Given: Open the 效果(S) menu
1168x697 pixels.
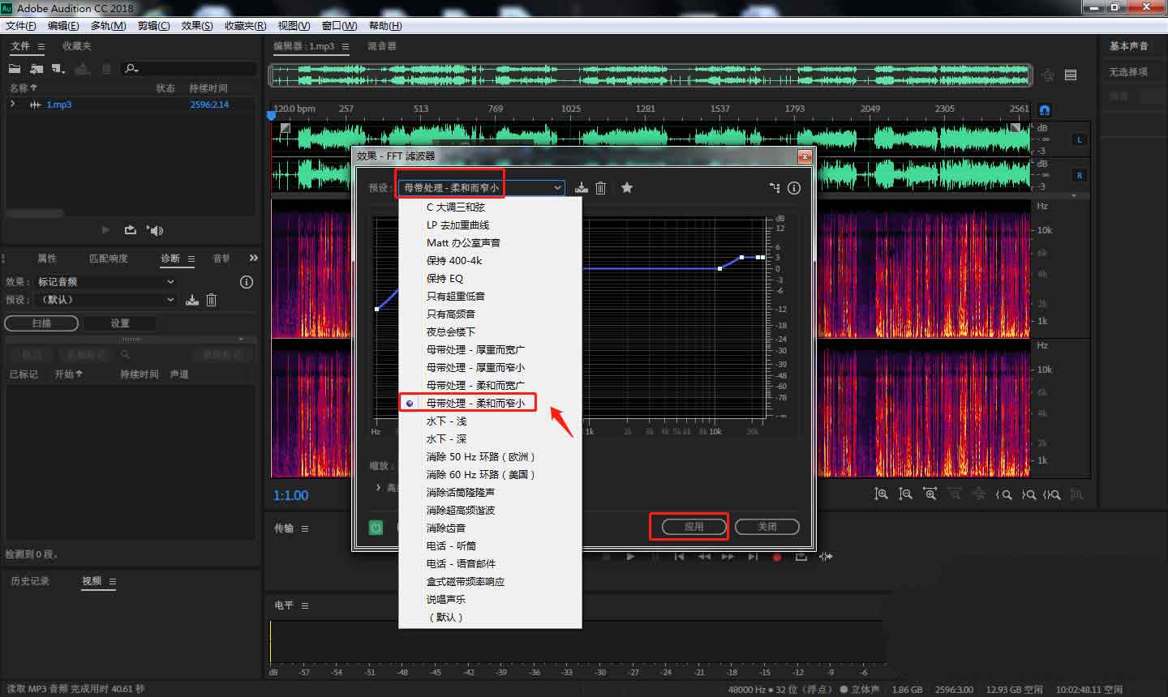Looking at the screenshot, I should 197,26.
